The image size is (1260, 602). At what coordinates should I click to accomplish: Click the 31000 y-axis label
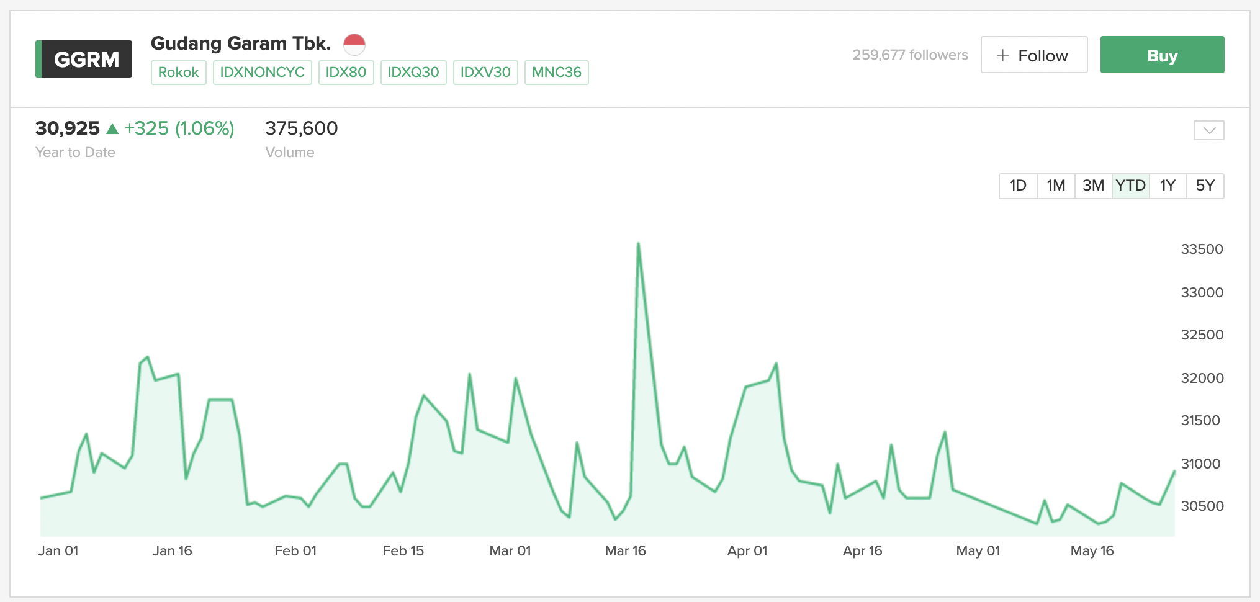tap(1200, 464)
